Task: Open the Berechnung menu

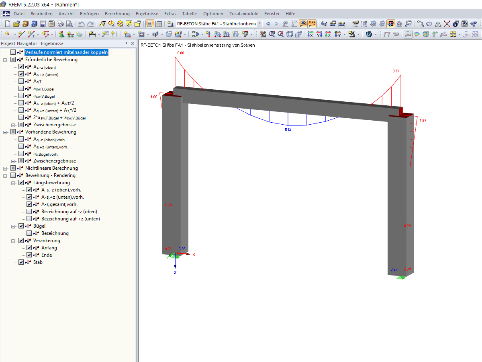Action: (x=117, y=14)
